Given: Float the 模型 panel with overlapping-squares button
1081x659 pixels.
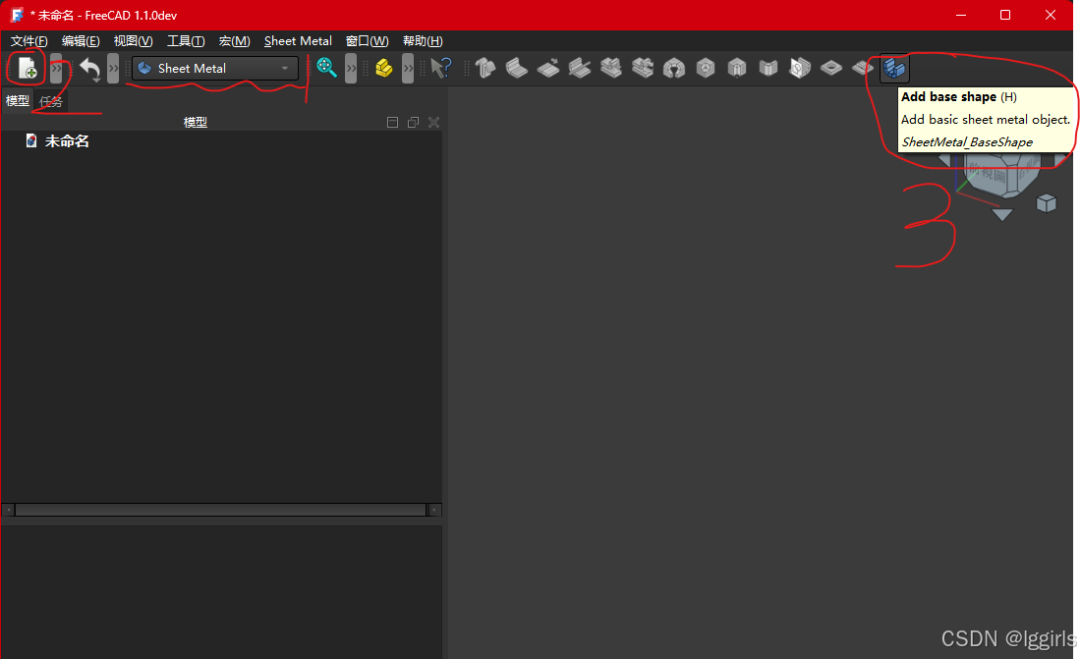Looking at the screenshot, I should [413, 123].
